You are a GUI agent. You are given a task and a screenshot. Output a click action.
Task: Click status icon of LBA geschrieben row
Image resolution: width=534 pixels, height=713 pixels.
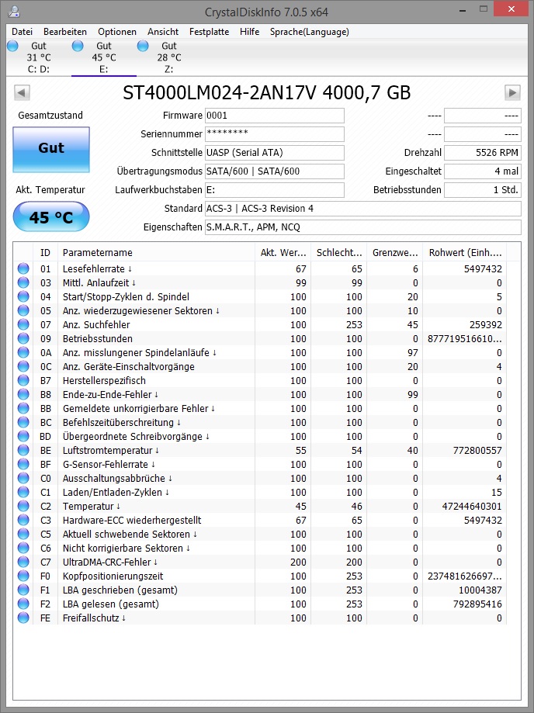point(23,590)
